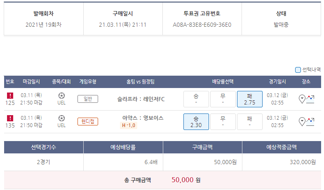
Task: Click the soccer ball icon for Slavia vs Rangers
Action: (x=61, y=95)
